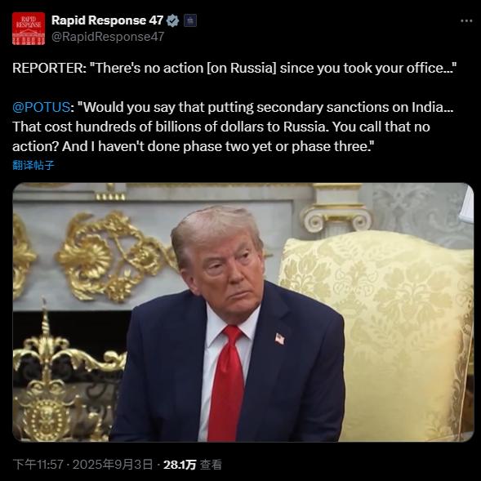
Task: Click the red Rapid Response profile avatar
Action: pos(29,29)
